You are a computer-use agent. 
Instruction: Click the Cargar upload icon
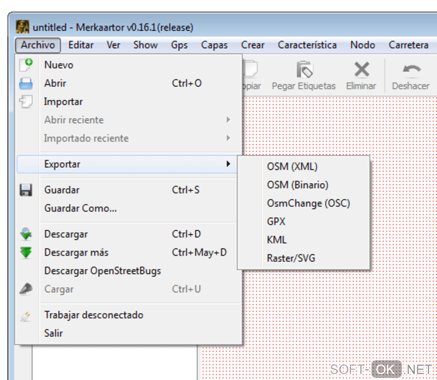click(26, 289)
